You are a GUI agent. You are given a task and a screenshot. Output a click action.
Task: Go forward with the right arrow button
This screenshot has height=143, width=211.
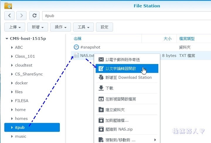[x=21, y=15]
